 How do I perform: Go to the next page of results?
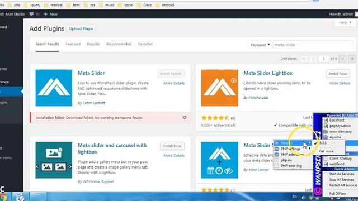point(343,59)
